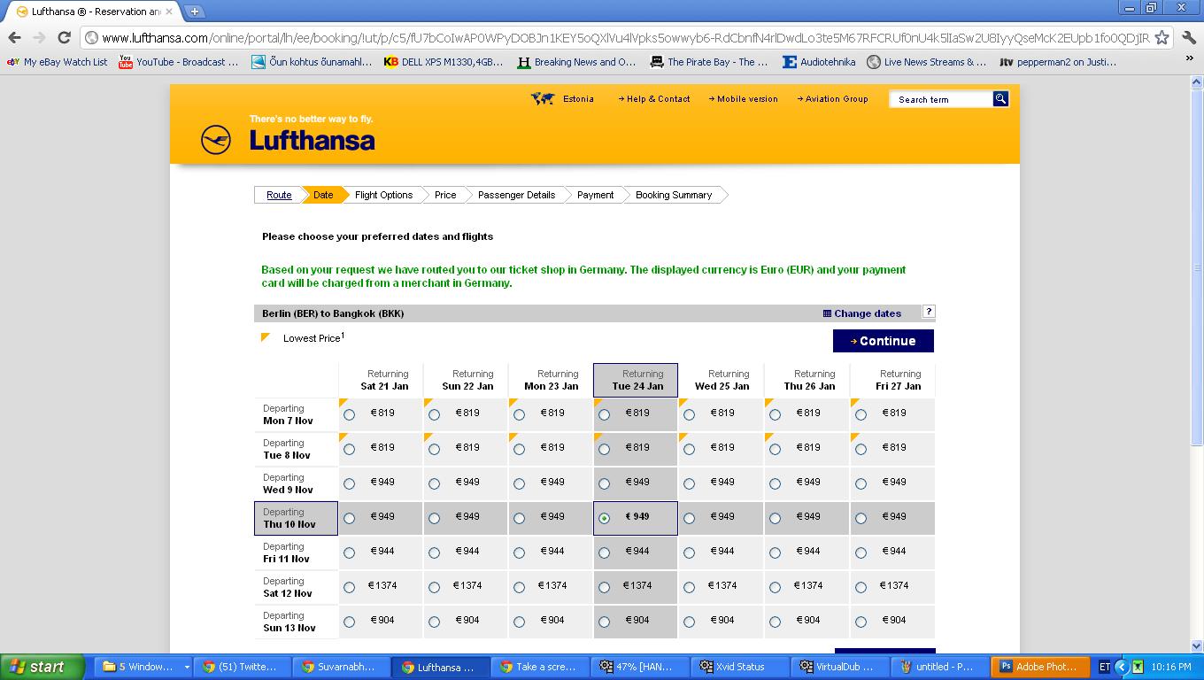Click the page scrollbar down arrow

click(x=1197, y=646)
